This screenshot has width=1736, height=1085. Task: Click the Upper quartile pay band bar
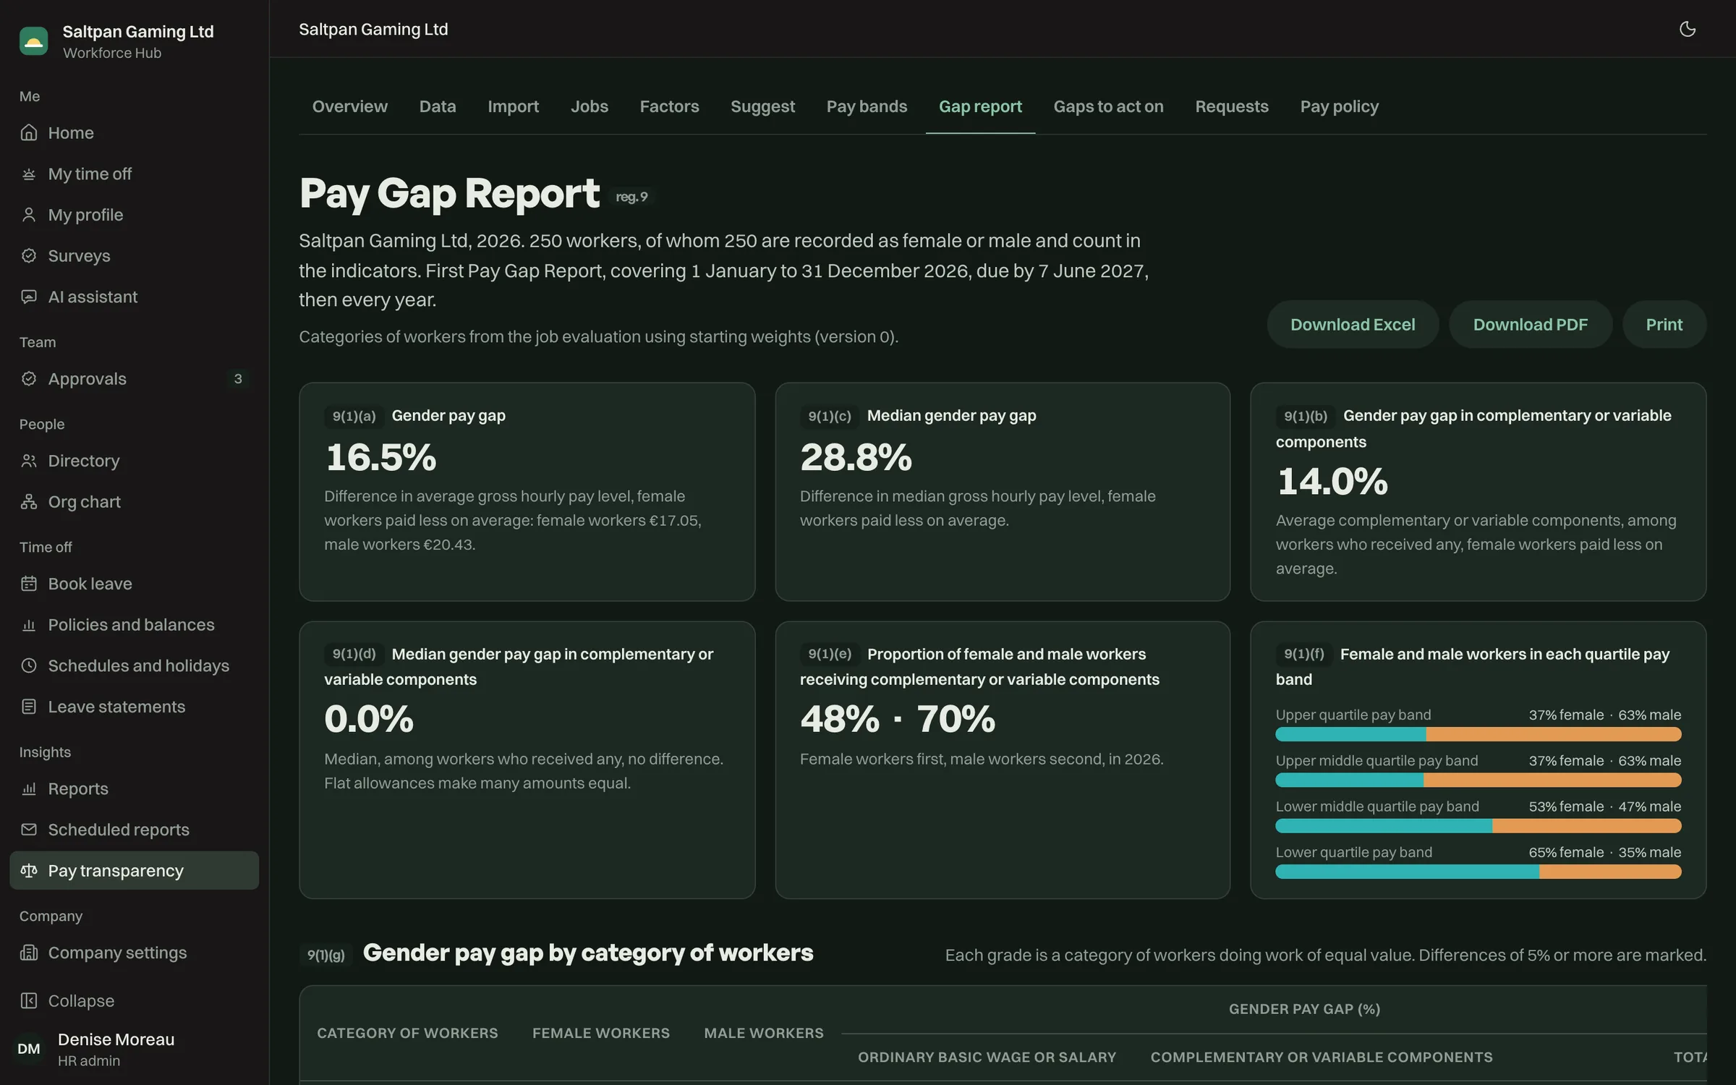[x=1478, y=734]
